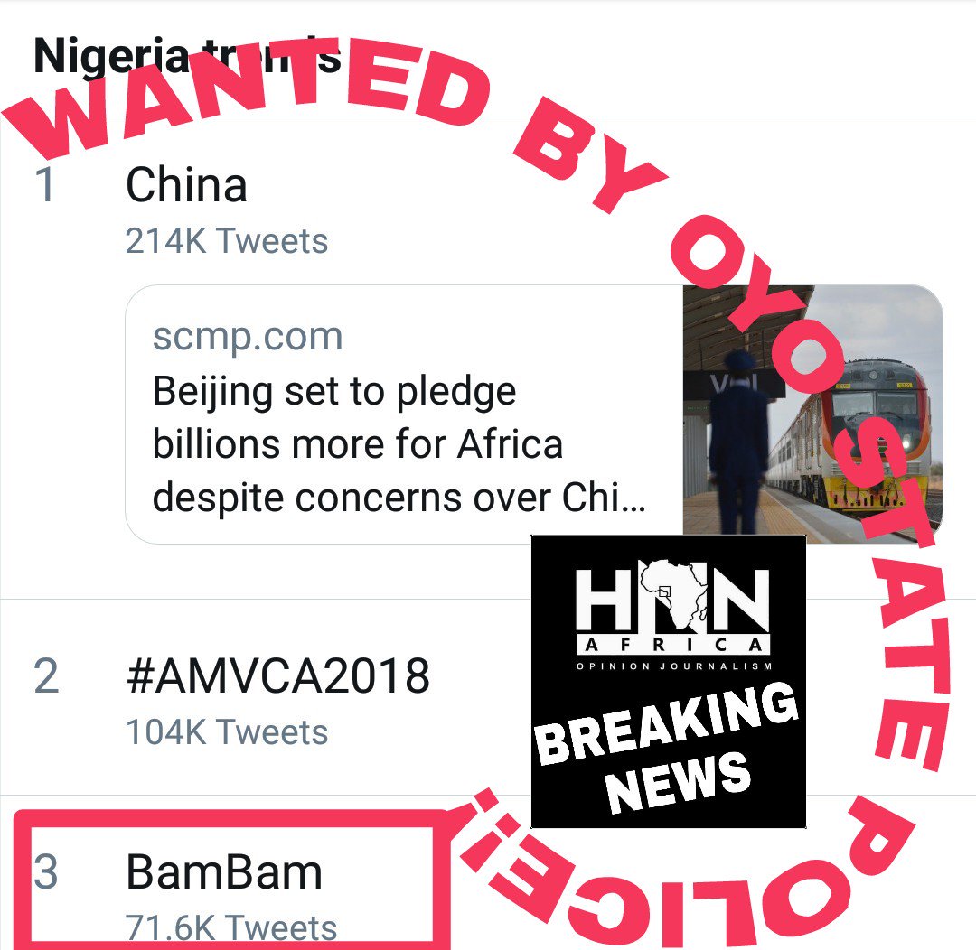The height and width of the screenshot is (950, 976).
Task: Click the red POLICE overlay text
Action: pos(687,867)
